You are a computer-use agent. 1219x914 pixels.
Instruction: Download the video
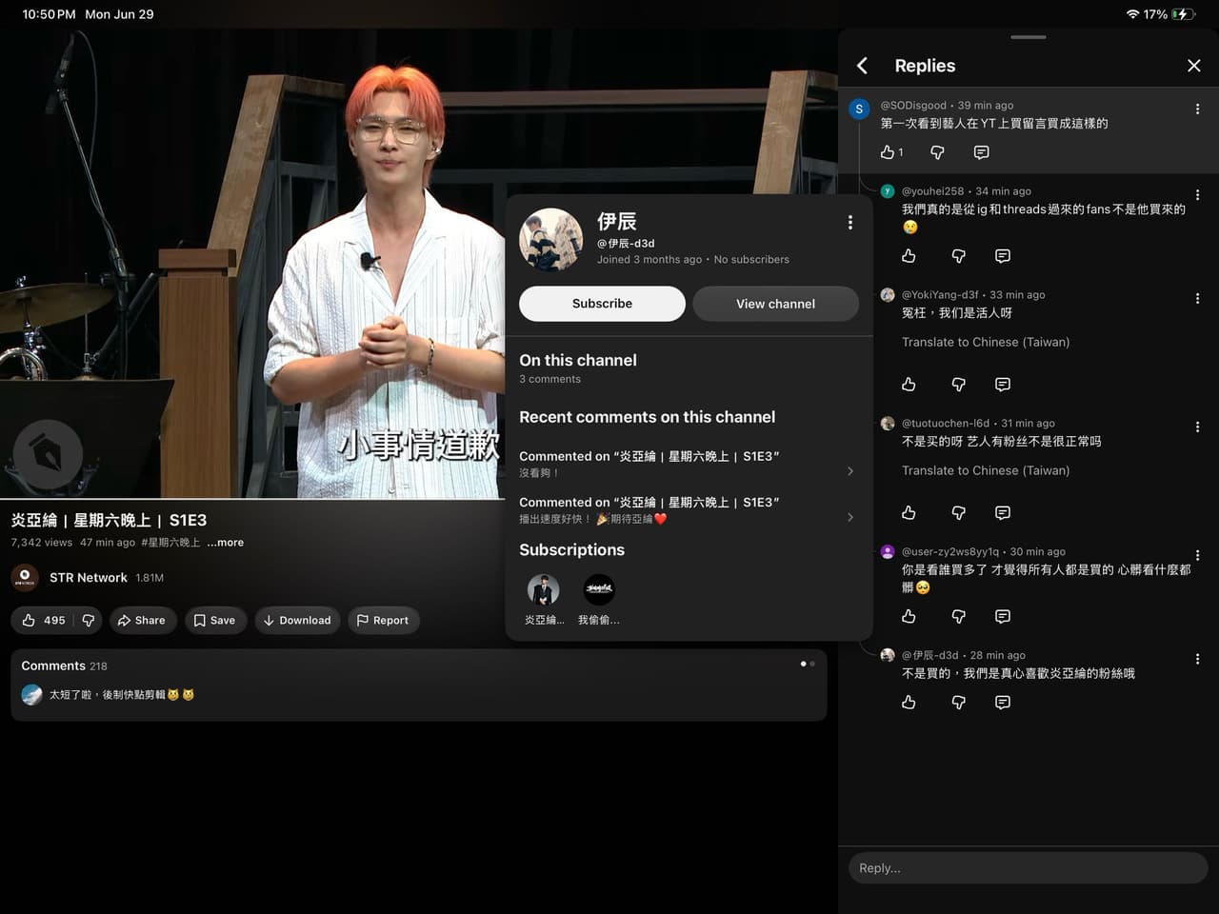click(297, 621)
